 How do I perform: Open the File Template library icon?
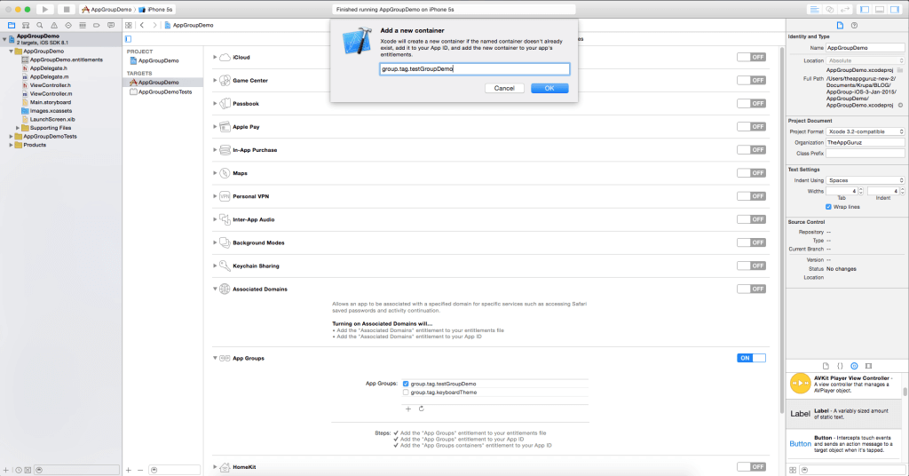coord(826,366)
